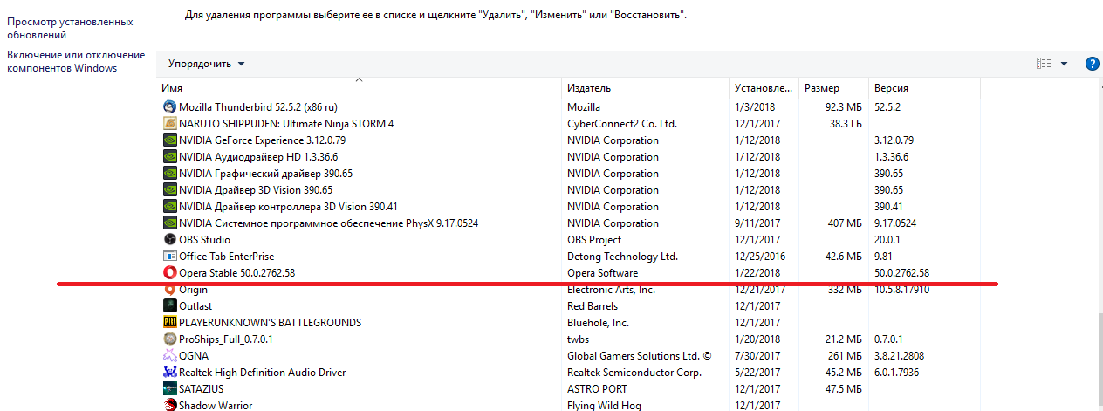Click the Realtek High Definition Audio icon
This screenshot has height=411, width=1103.
(170, 372)
